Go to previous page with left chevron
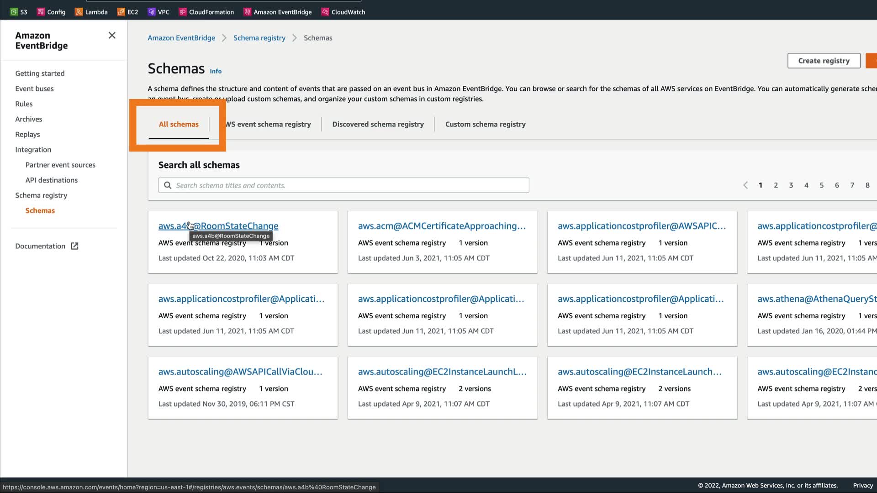 click(x=745, y=185)
